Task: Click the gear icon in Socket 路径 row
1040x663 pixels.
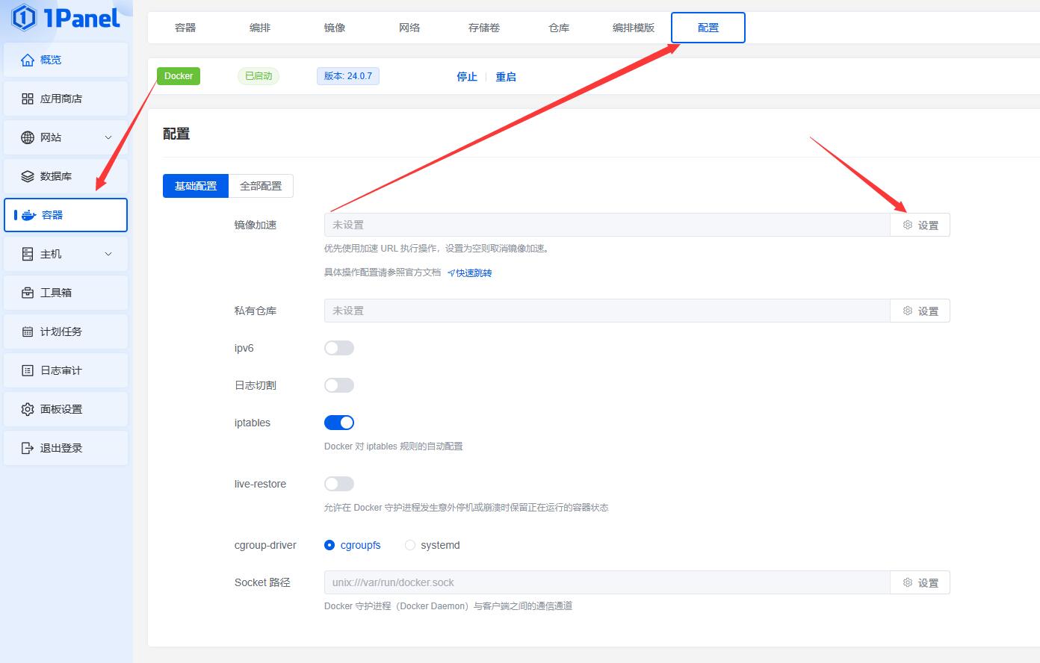Action: (x=908, y=582)
